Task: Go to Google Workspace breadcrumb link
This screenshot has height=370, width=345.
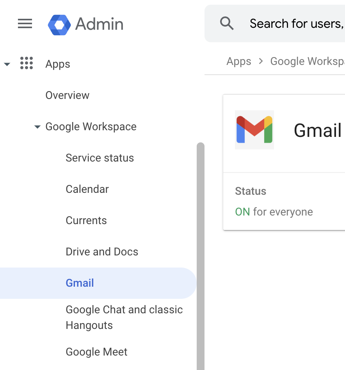Action: tap(308, 61)
